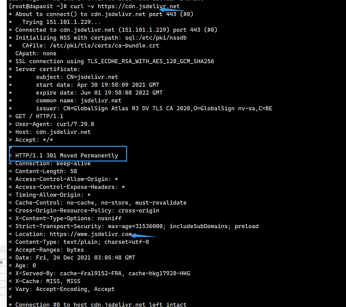Select the Cache-Control no-cache line
Screen dimensions: 346x307
click(98, 203)
